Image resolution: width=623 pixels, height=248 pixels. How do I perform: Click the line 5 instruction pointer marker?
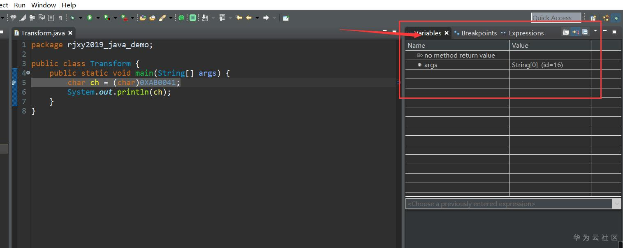tap(14, 82)
